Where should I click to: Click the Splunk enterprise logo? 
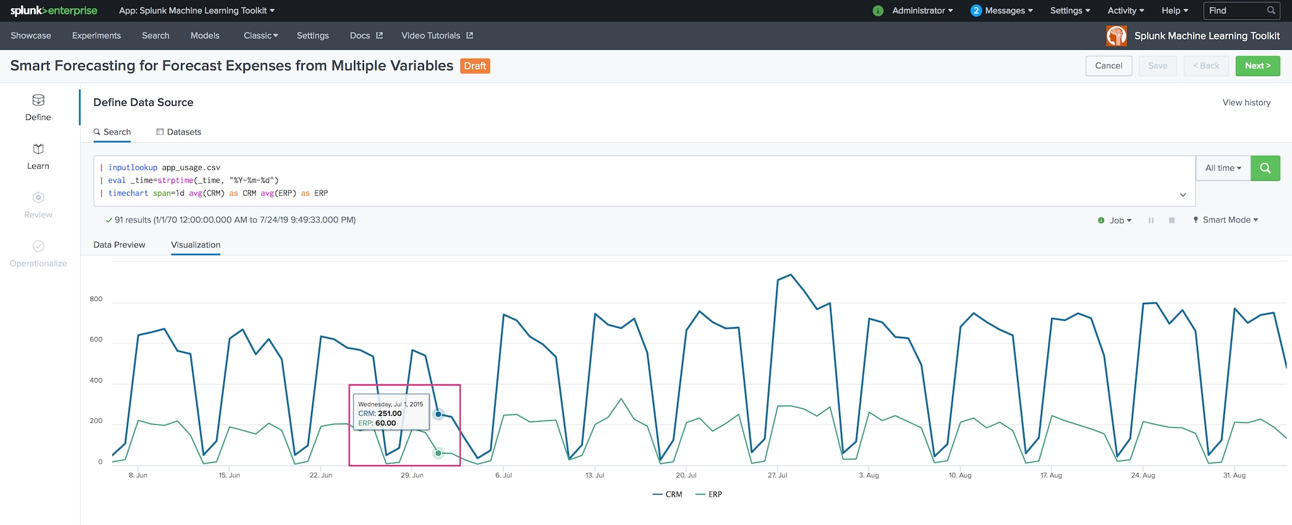[54, 11]
